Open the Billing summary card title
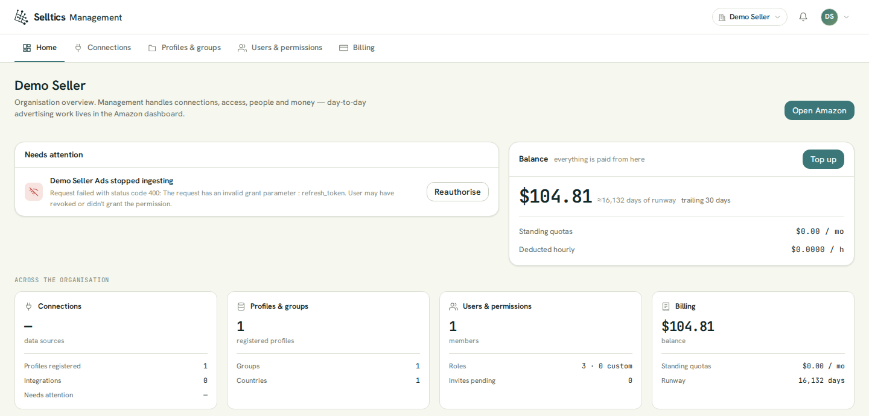The width and height of the screenshot is (869, 416). click(x=685, y=306)
